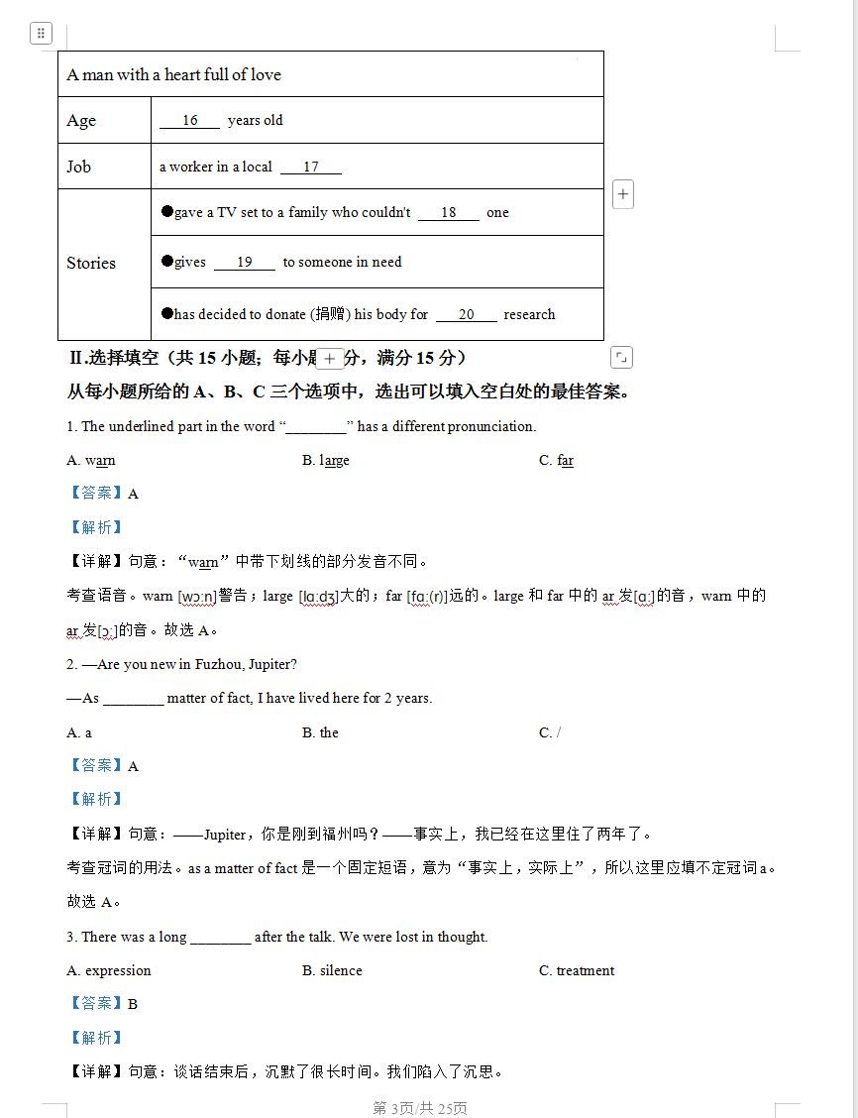Click option "A. a" of question 2
Image resolution: width=858 pixels, height=1118 pixels.
pyautogui.click(x=79, y=733)
